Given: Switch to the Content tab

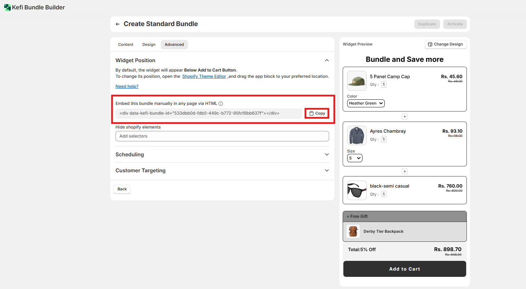Looking at the screenshot, I should click(x=126, y=44).
